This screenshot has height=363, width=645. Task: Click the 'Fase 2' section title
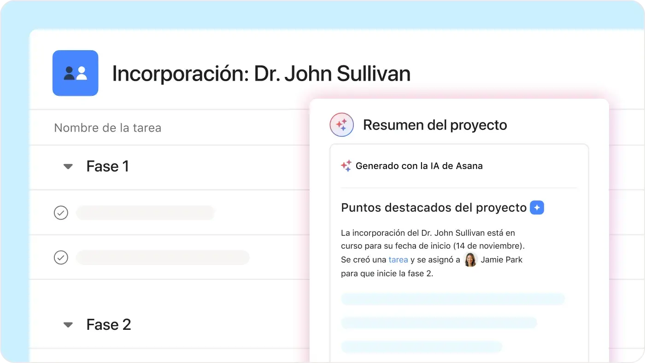(x=109, y=325)
